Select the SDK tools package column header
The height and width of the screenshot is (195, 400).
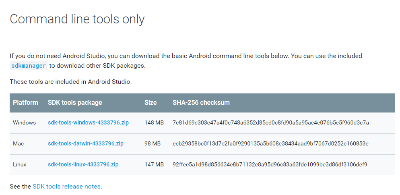tap(75, 102)
